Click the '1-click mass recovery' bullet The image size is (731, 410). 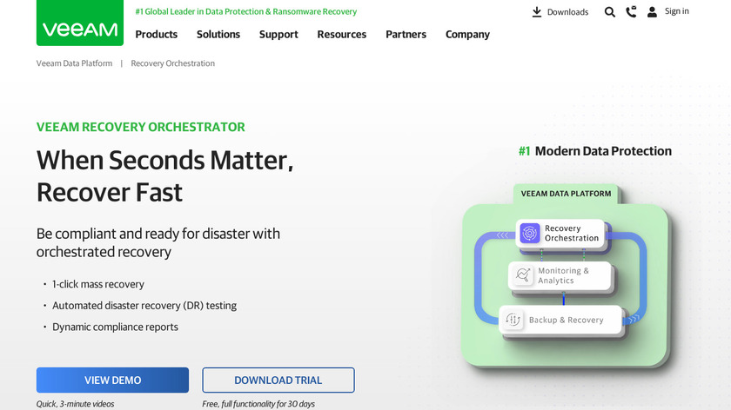coord(97,284)
